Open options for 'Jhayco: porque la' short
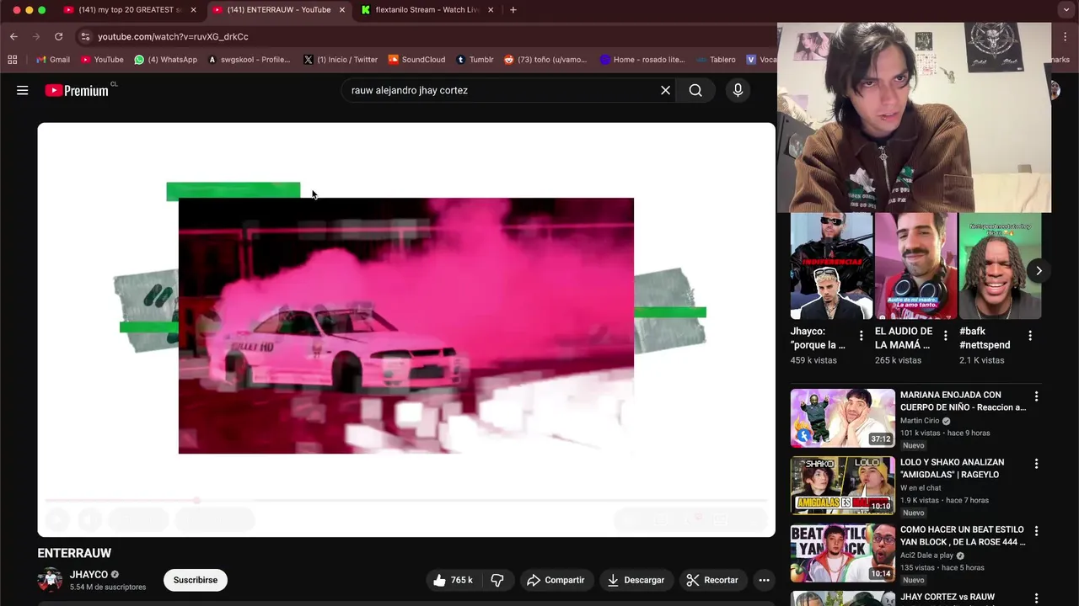 pos(861,336)
